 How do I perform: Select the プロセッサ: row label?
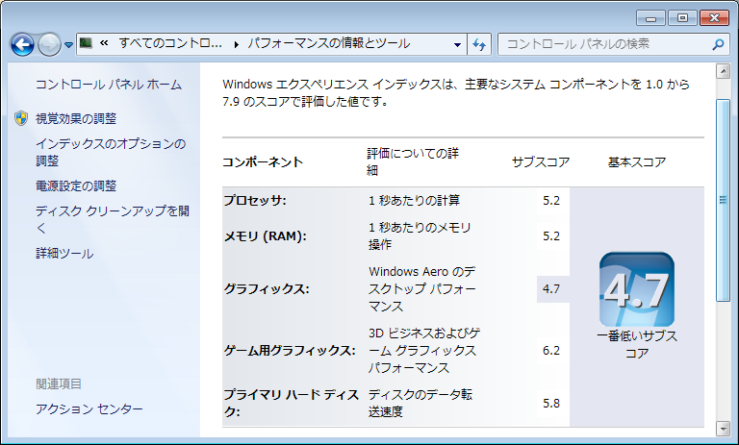255,200
